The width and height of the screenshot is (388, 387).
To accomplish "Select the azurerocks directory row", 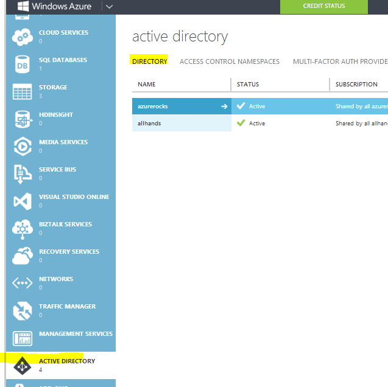I will pos(260,106).
